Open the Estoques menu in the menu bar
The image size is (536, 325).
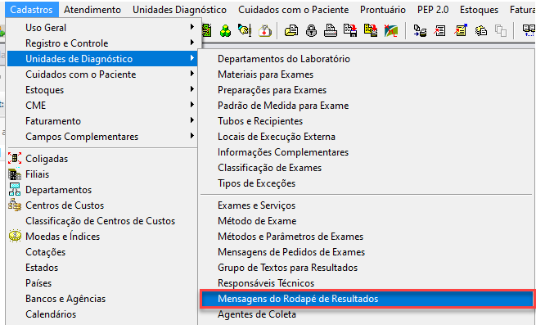click(479, 10)
